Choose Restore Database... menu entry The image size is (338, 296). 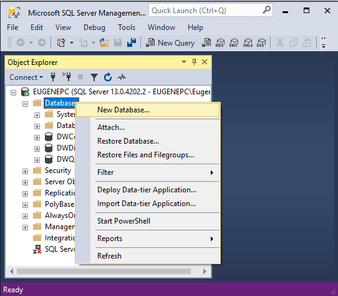(128, 141)
